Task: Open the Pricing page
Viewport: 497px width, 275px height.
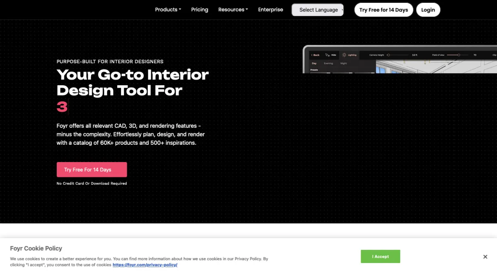Action: 200,10
